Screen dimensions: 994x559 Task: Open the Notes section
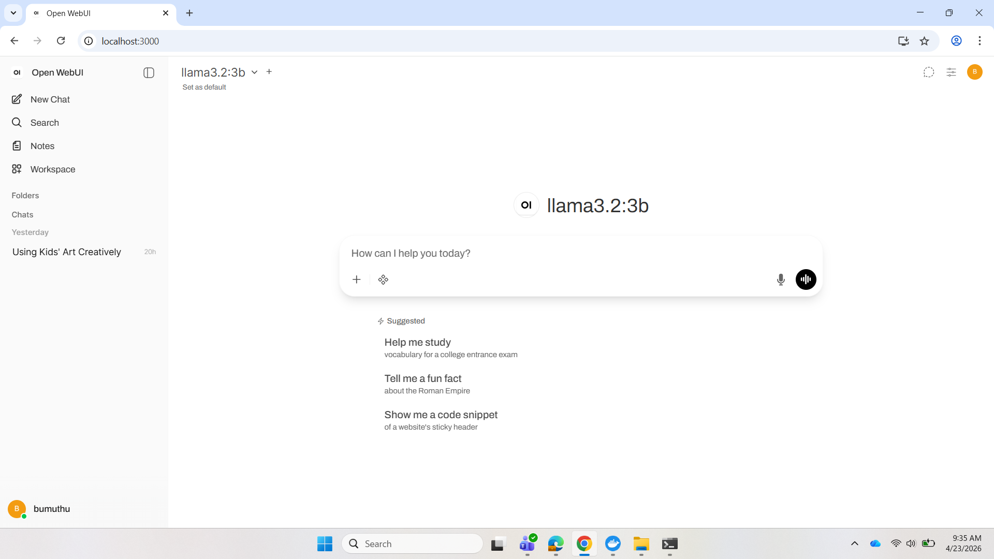84,146
